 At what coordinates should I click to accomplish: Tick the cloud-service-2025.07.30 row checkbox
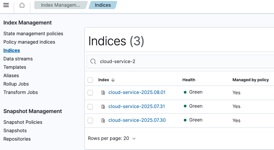click(90, 120)
